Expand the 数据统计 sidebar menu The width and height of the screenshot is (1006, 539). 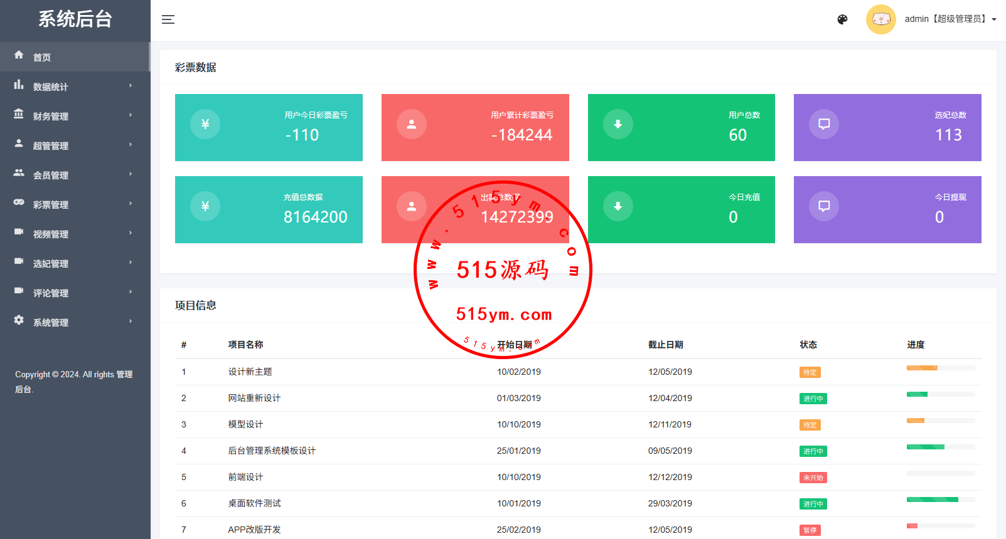pyautogui.click(x=74, y=86)
